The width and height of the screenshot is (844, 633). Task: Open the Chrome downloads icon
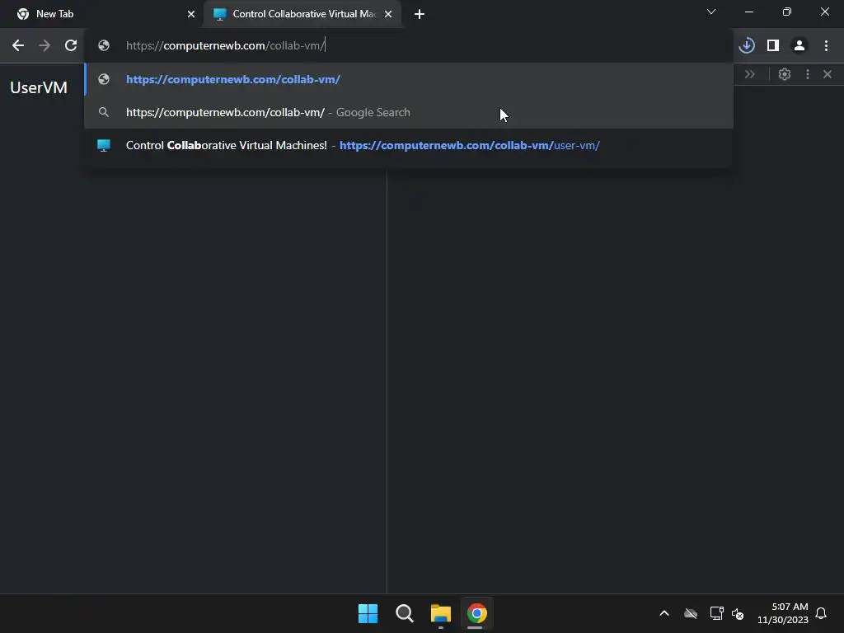click(x=747, y=46)
